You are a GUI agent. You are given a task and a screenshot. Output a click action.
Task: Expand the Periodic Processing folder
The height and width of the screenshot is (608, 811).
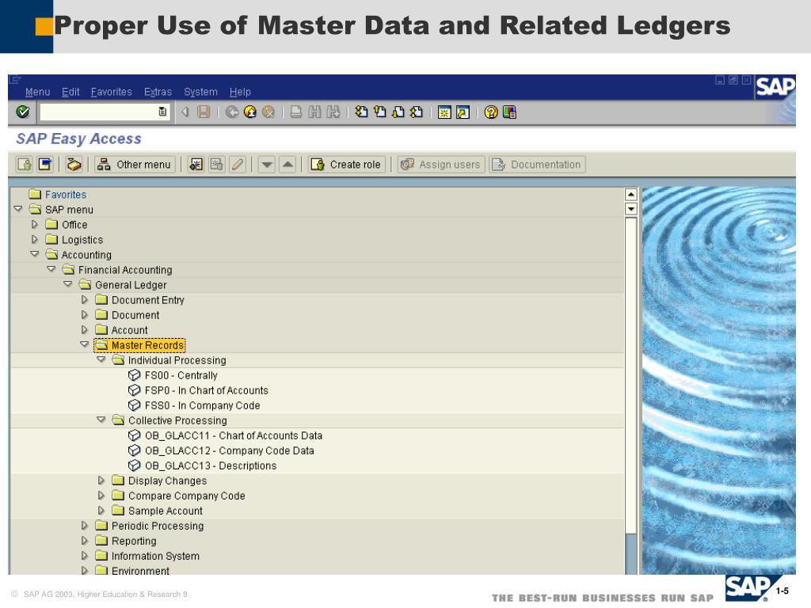pos(84,526)
